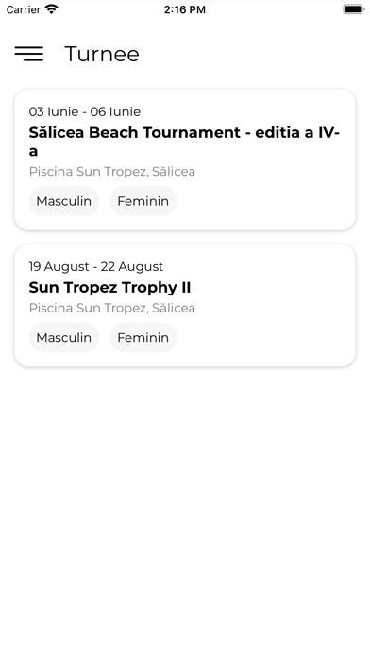This screenshot has height=657, width=370.
Task: Select Masculin tag on Sun Tropez Trophy II
Action: pos(63,337)
